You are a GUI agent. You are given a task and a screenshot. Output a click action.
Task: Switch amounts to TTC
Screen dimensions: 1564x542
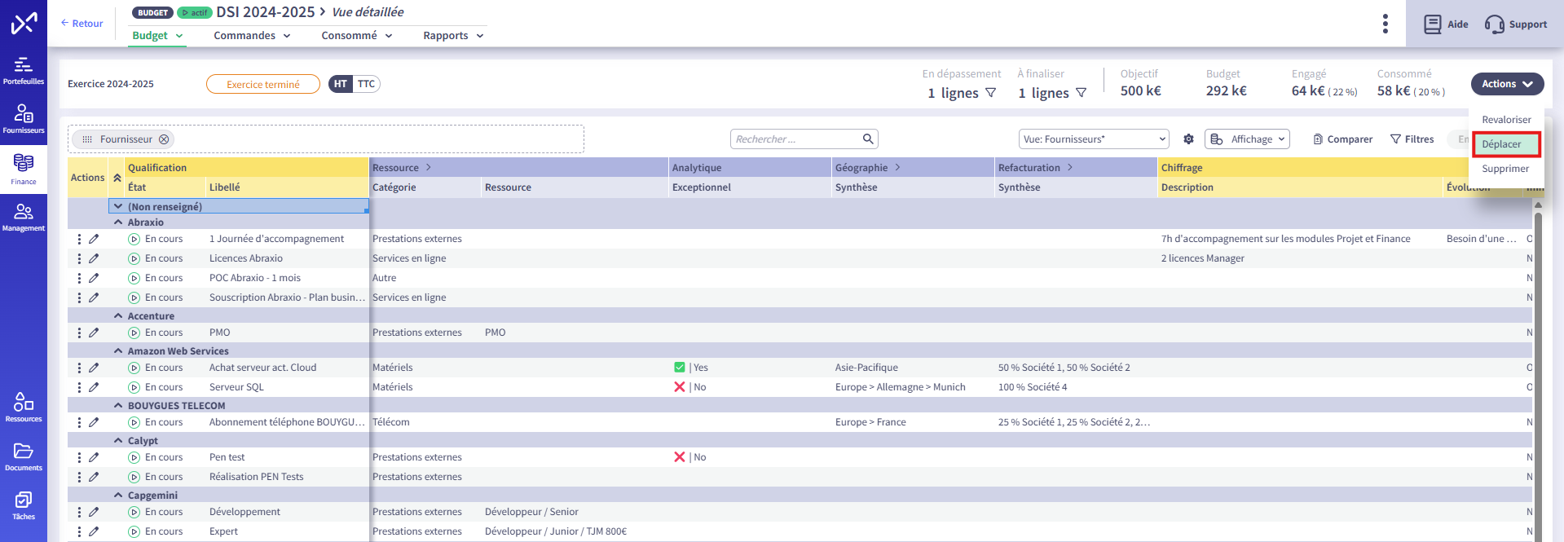pos(367,84)
